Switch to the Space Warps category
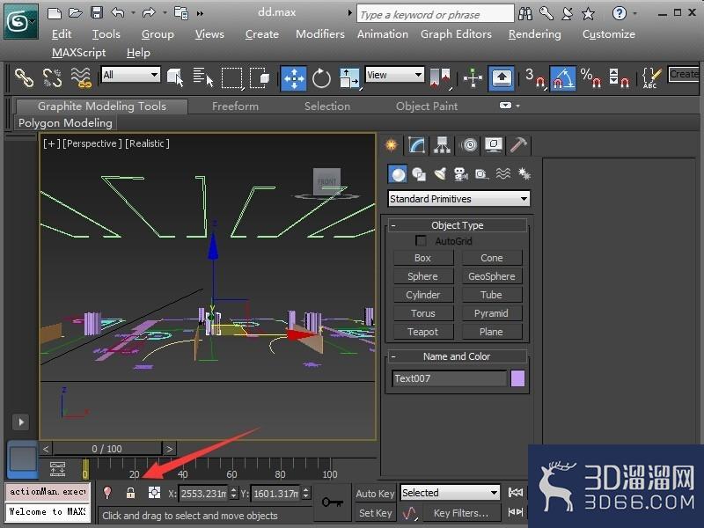Screen dimensions: 704x528 pyautogui.click(x=503, y=173)
